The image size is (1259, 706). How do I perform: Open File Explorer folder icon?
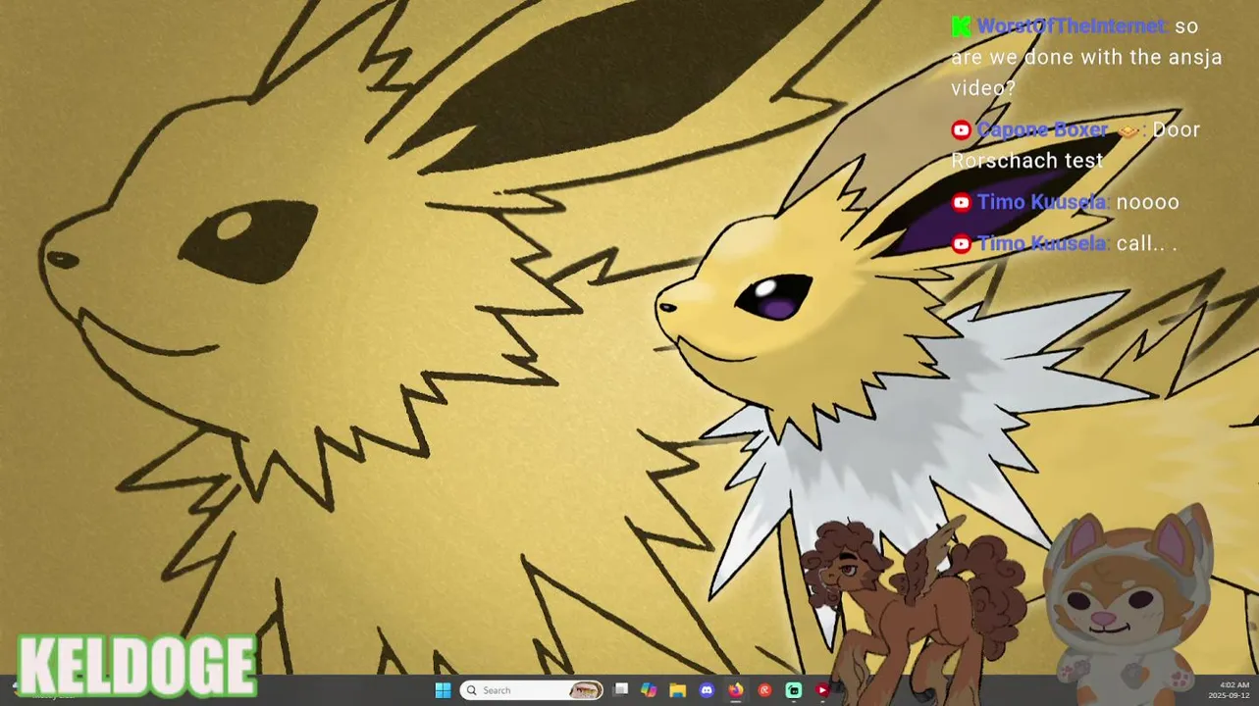(x=677, y=690)
